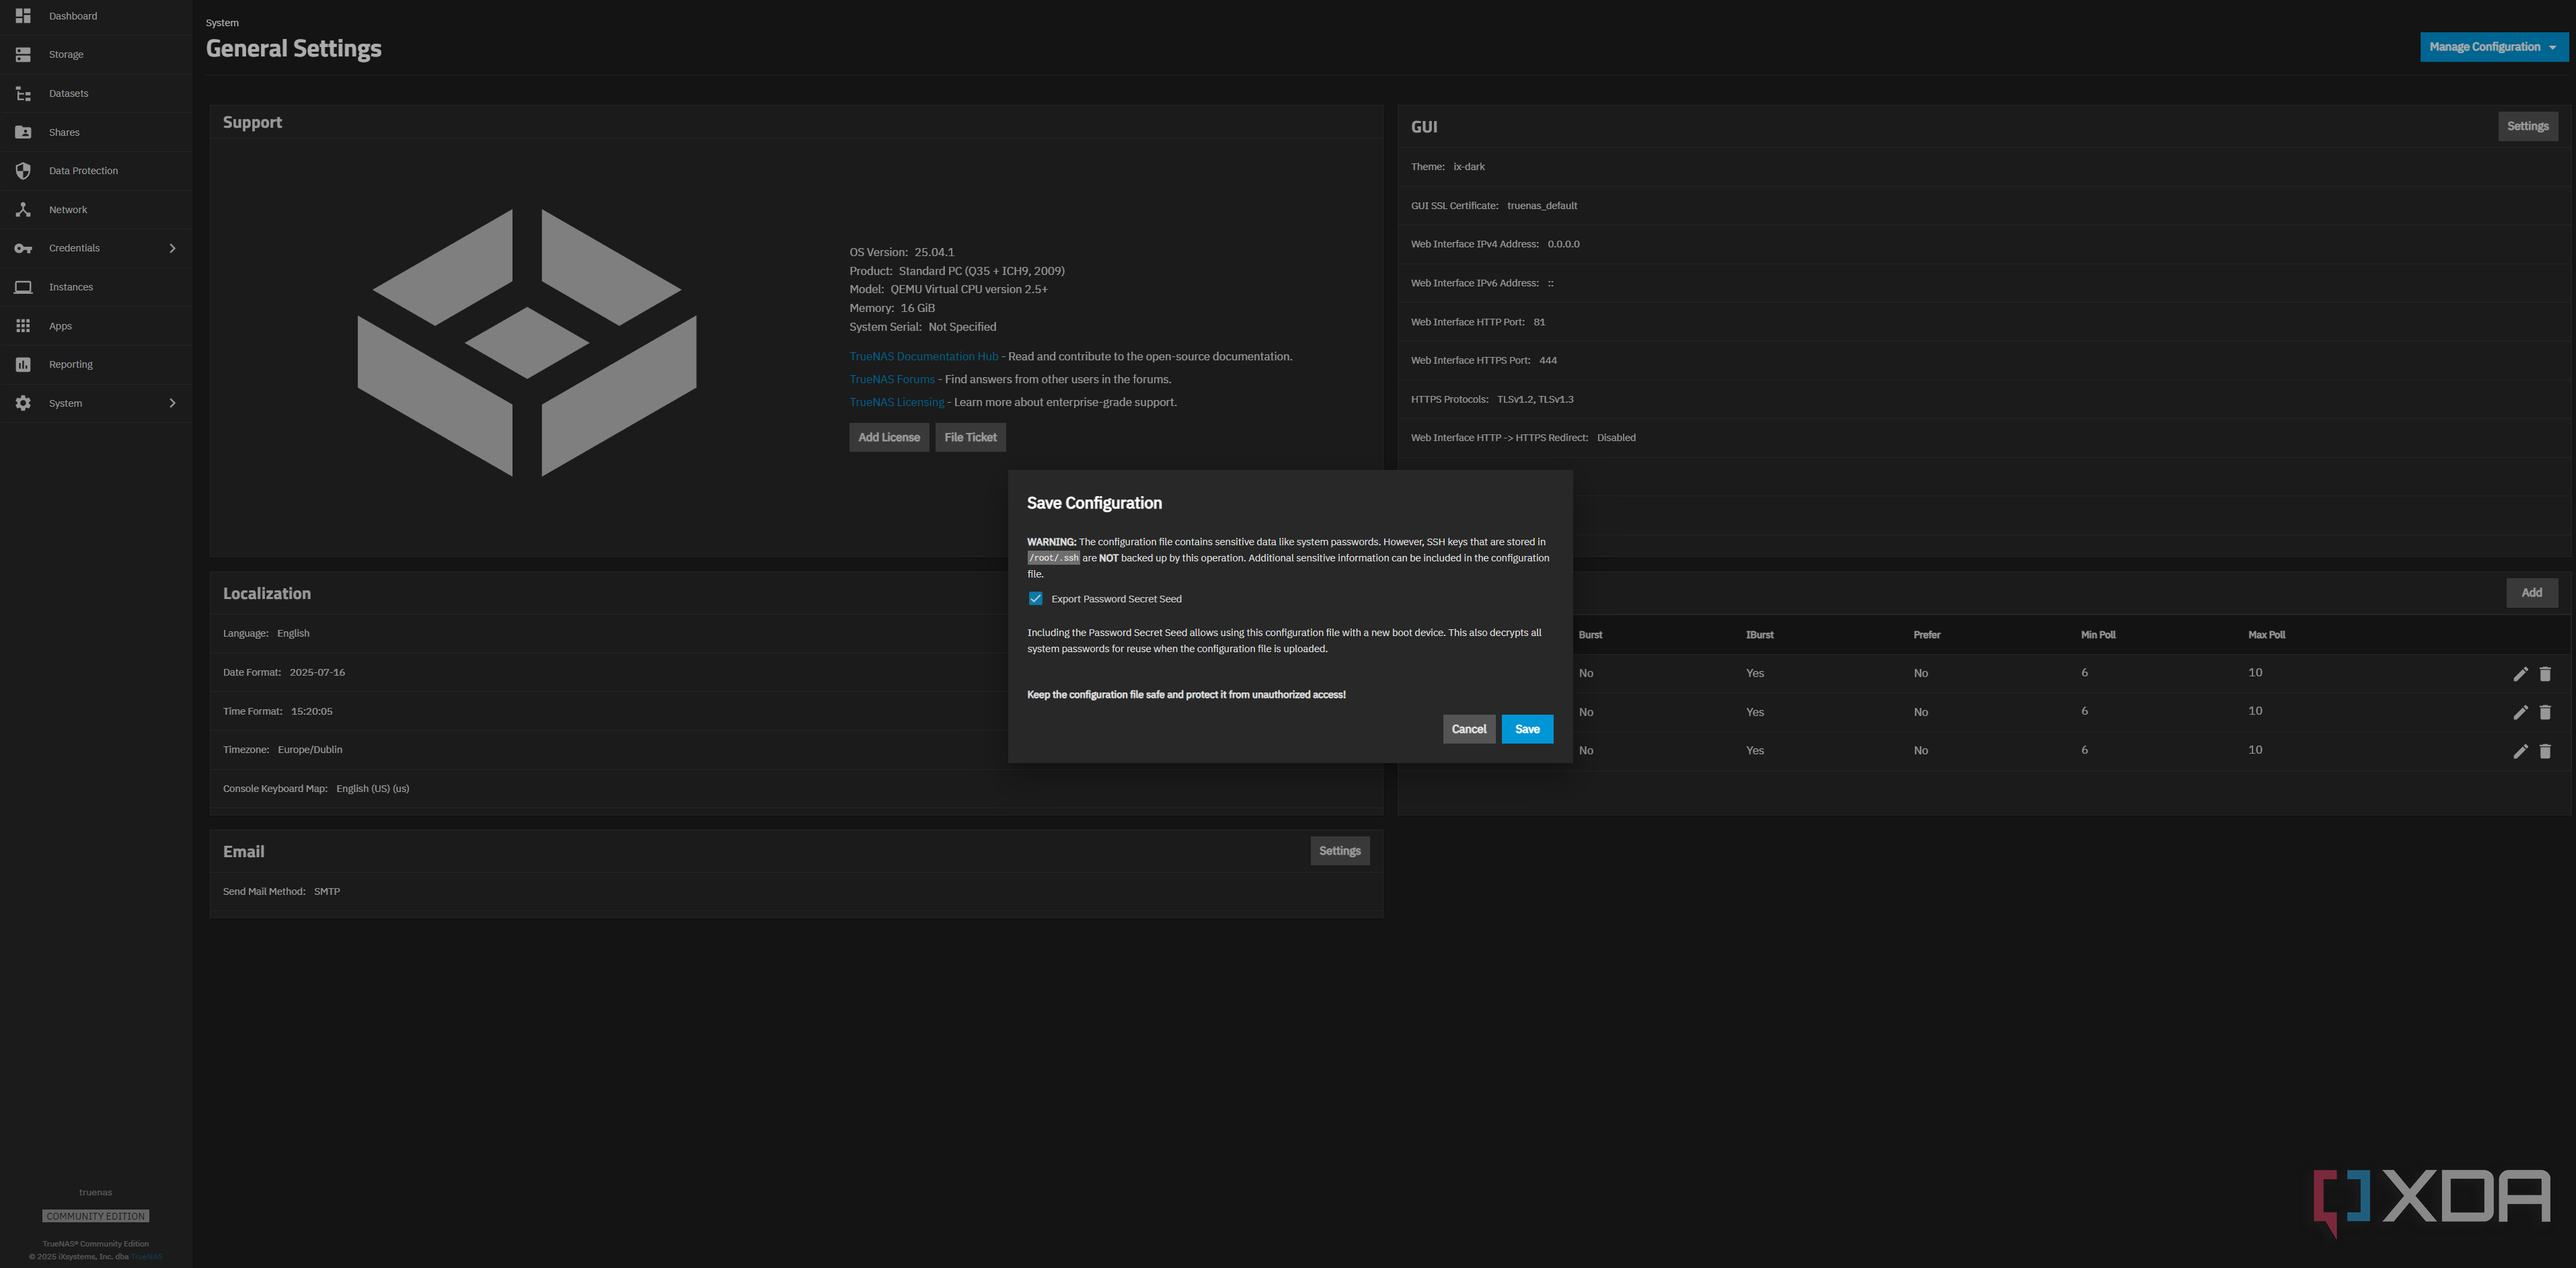
Task: Click the Storage sidebar icon
Action: pyautogui.click(x=23, y=54)
